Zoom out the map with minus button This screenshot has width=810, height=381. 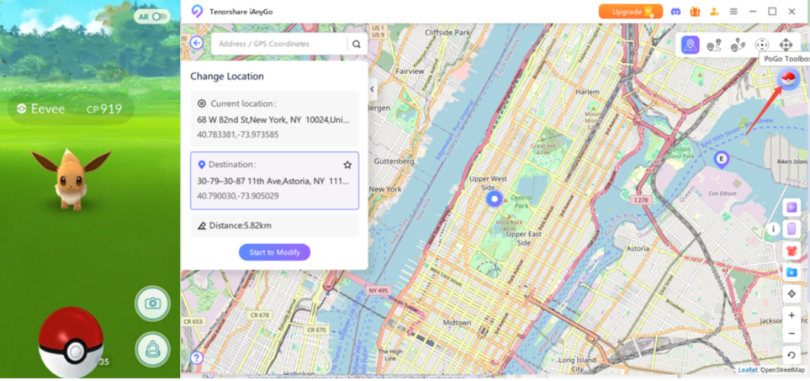pyautogui.click(x=792, y=334)
